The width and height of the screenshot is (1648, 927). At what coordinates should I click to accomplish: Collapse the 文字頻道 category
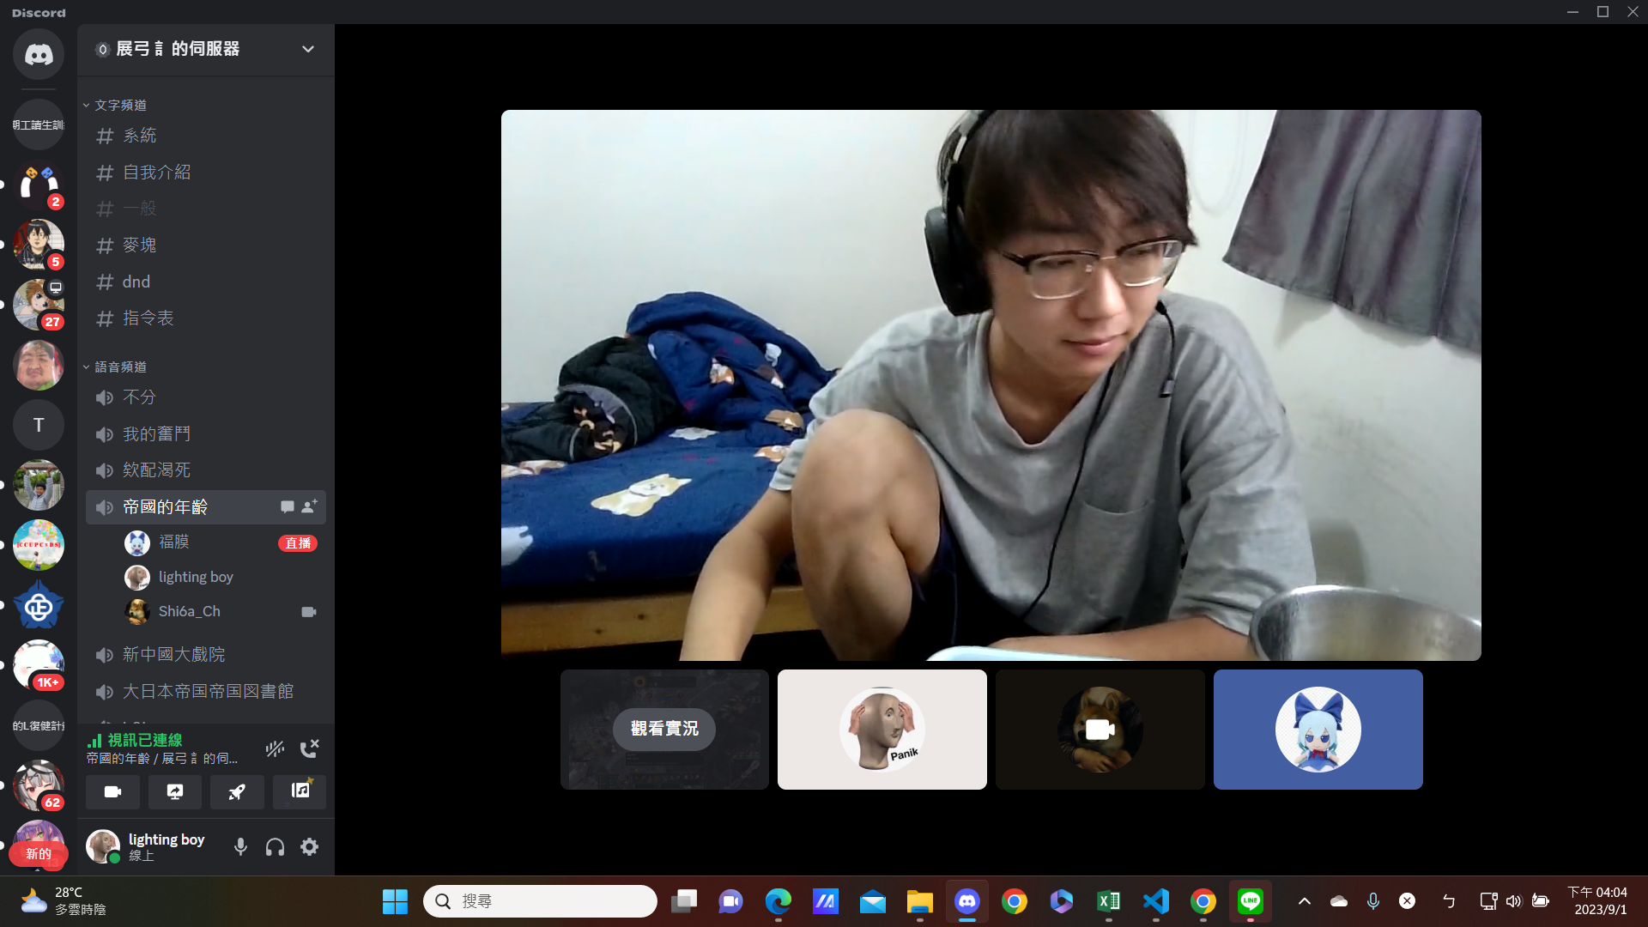[120, 105]
